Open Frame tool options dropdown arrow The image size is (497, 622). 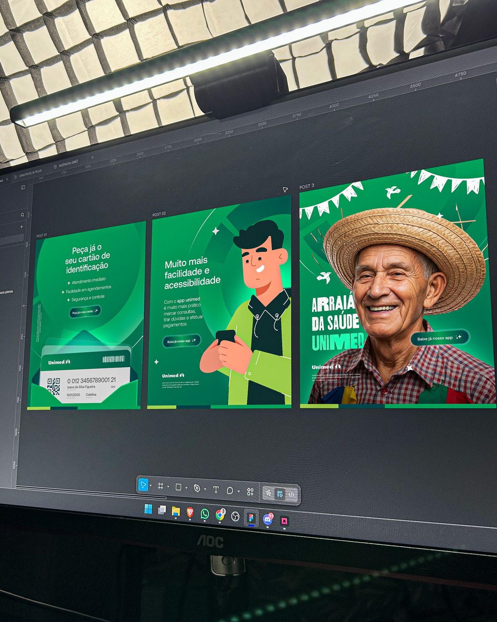point(168,487)
